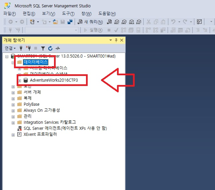Expand the Always On 고가용성 folder
The height and width of the screenshot is (190, 215).
[13, 111]
